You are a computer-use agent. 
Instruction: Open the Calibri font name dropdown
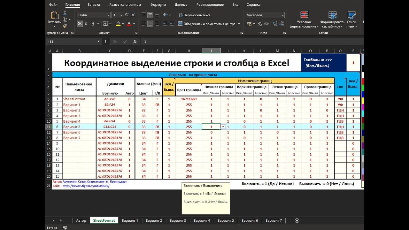[x=108, y=15]
